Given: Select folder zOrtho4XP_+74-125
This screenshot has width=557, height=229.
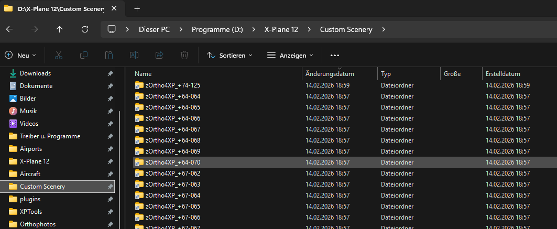Looking at the screenshot, I should point(173,85).
